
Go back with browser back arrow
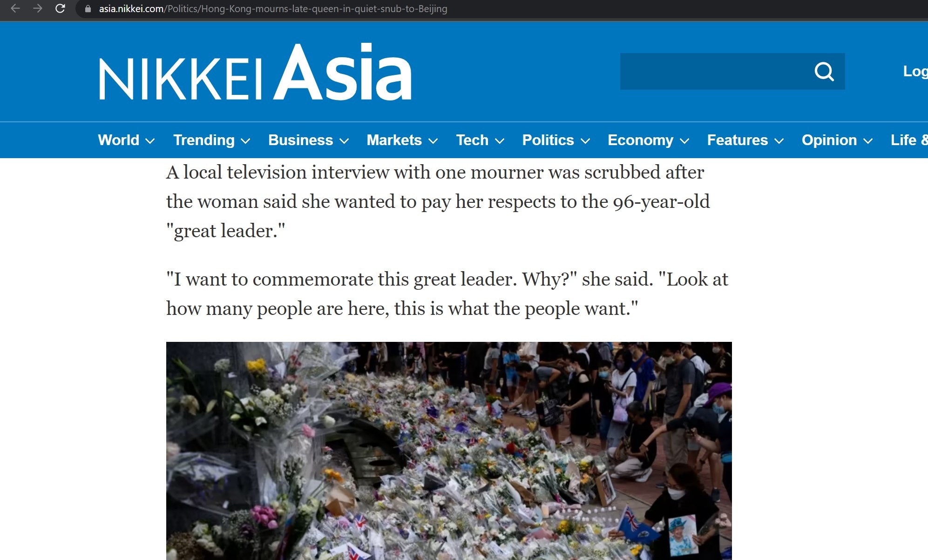(x=15, y=8)
